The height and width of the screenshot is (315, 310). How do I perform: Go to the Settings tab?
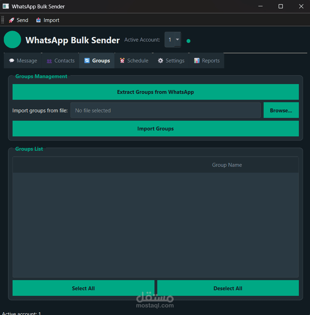point(171,61)
